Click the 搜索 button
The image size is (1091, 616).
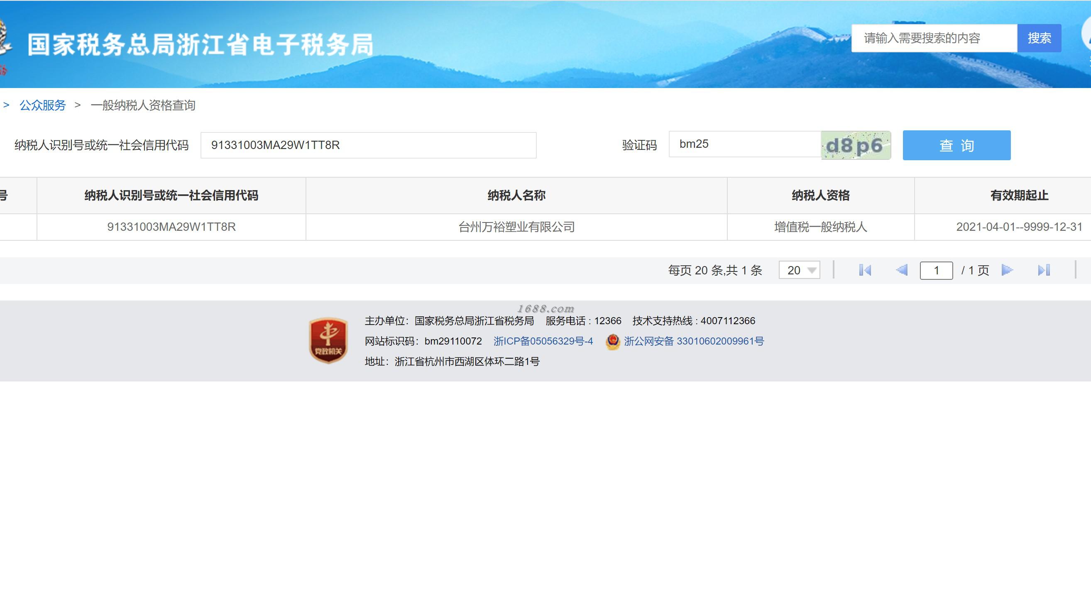(1039, 39)
